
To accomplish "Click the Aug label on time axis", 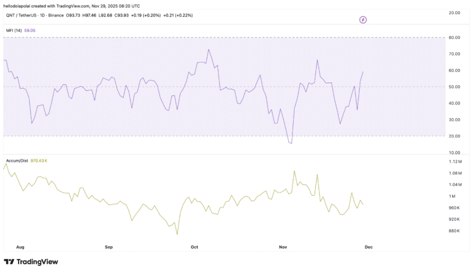I will (x=20, y=247).
